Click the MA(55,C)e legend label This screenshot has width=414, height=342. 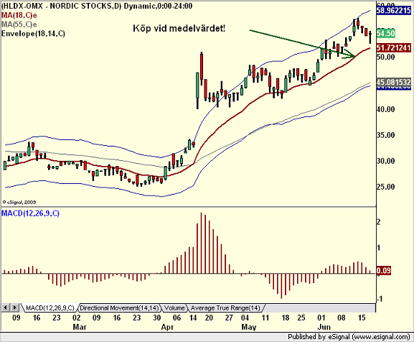19,24
